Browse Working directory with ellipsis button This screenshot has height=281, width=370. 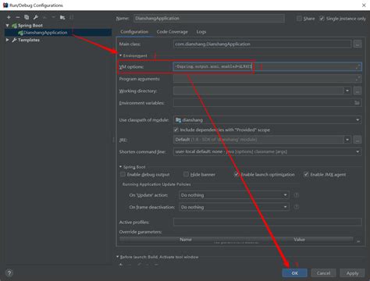[358, 91]
